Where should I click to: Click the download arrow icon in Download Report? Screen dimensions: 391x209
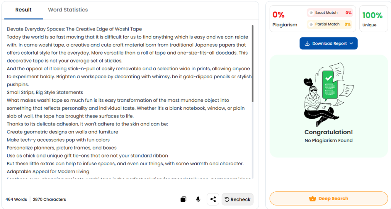pyautogui.click(x=307, y=43)
